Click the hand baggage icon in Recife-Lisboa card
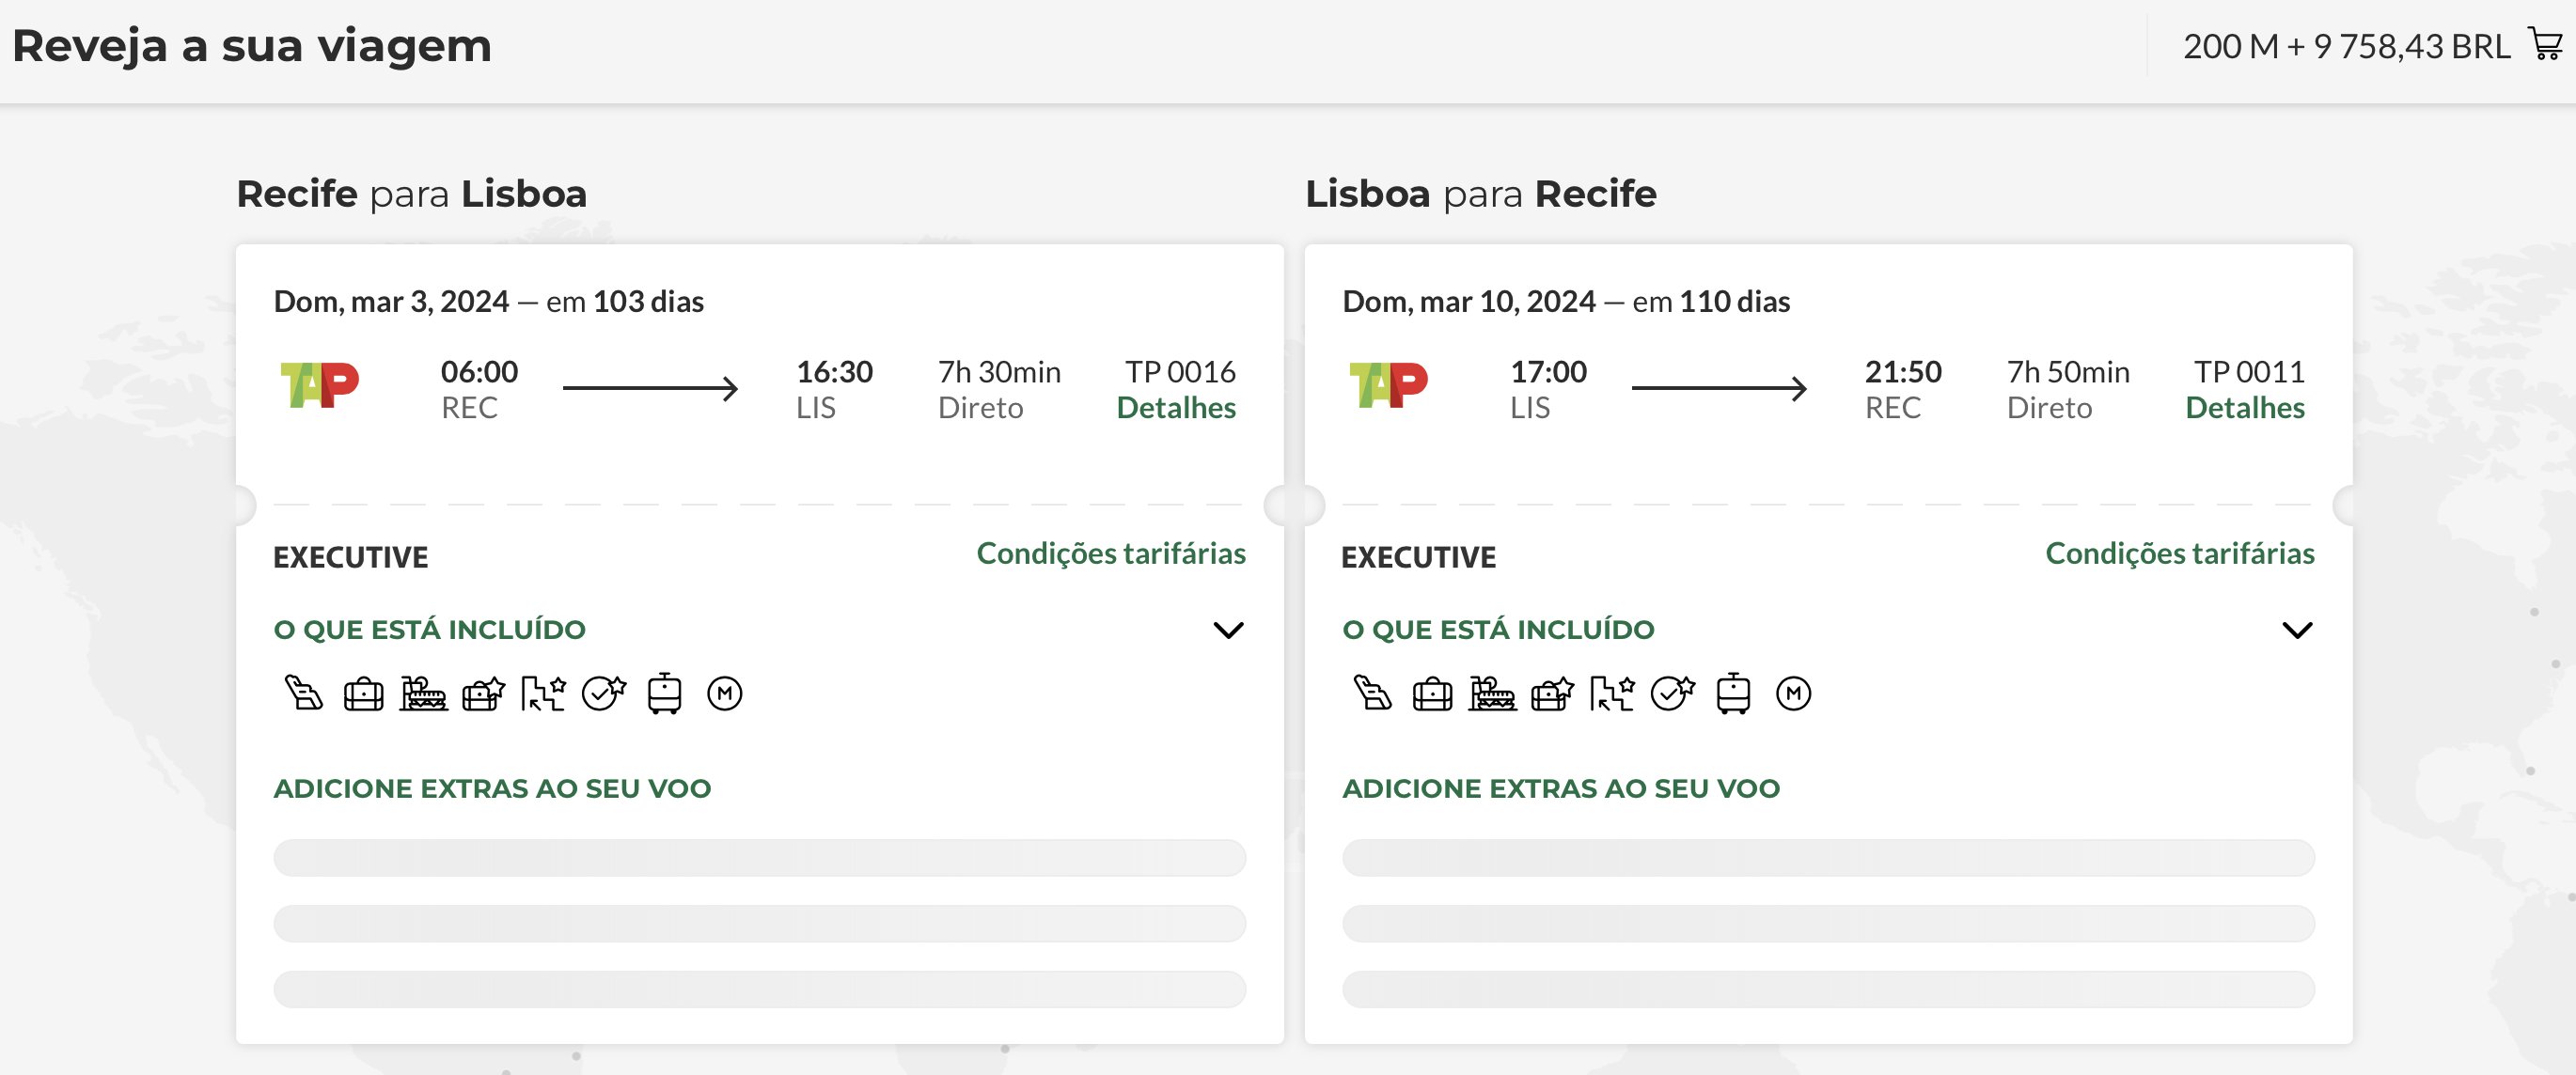This screenshot has width=2576, height=1075. [x=363, y=693]
